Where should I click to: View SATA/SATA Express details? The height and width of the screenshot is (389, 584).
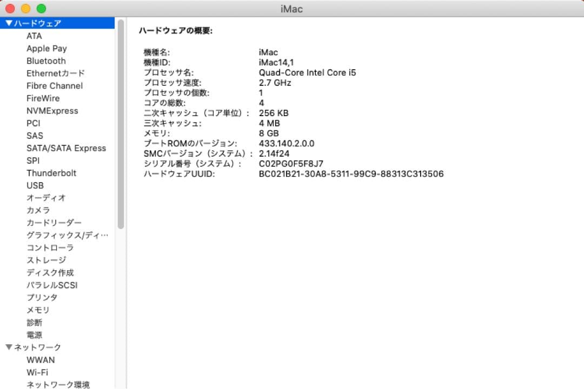(x=66, y=148)
